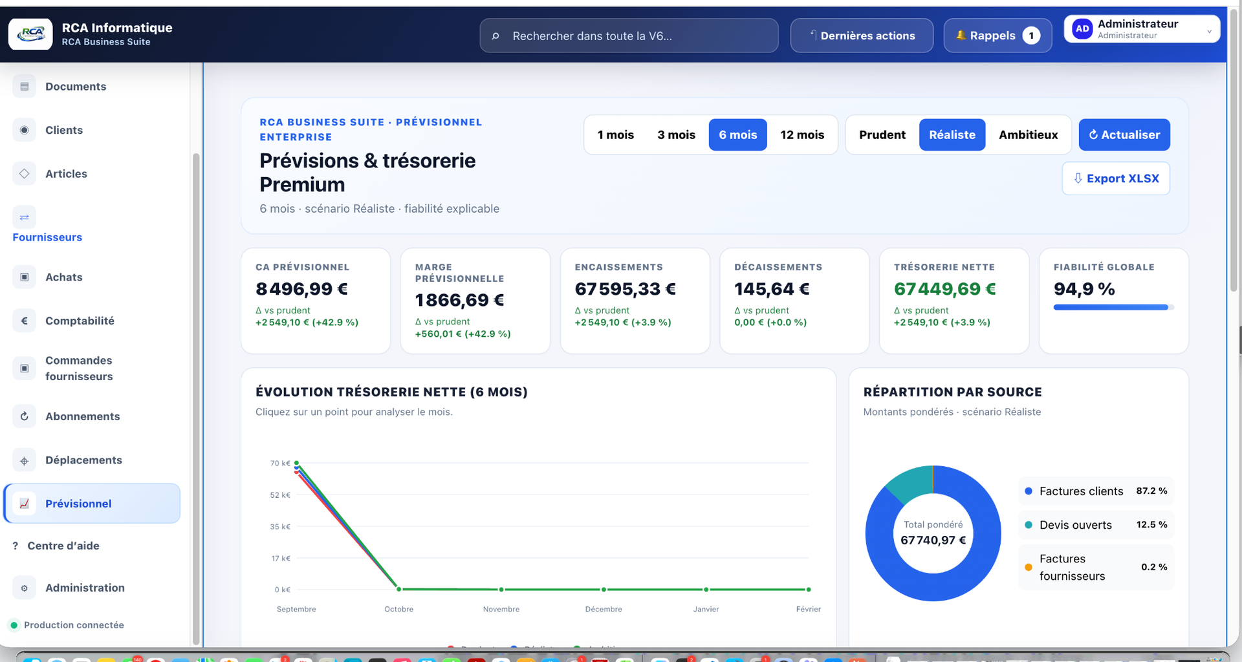Click the Abonnements refresh icon
1242x662 pixels.
pos(25,416)
